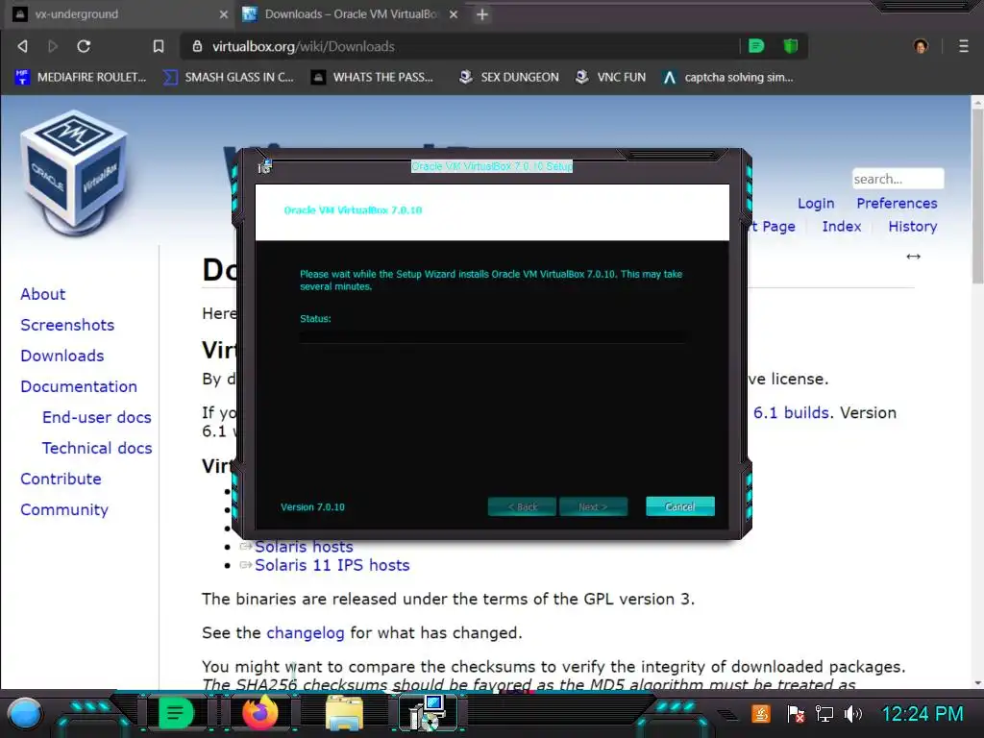Close the Downloads – Oracle VM VirtualBox tab

click(x=454, y=14)
